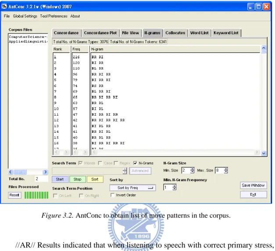The height and width of the screenshot is (251, 275).
Task: Enable the Invert Order checkbox
Action: tap(112, 195)
